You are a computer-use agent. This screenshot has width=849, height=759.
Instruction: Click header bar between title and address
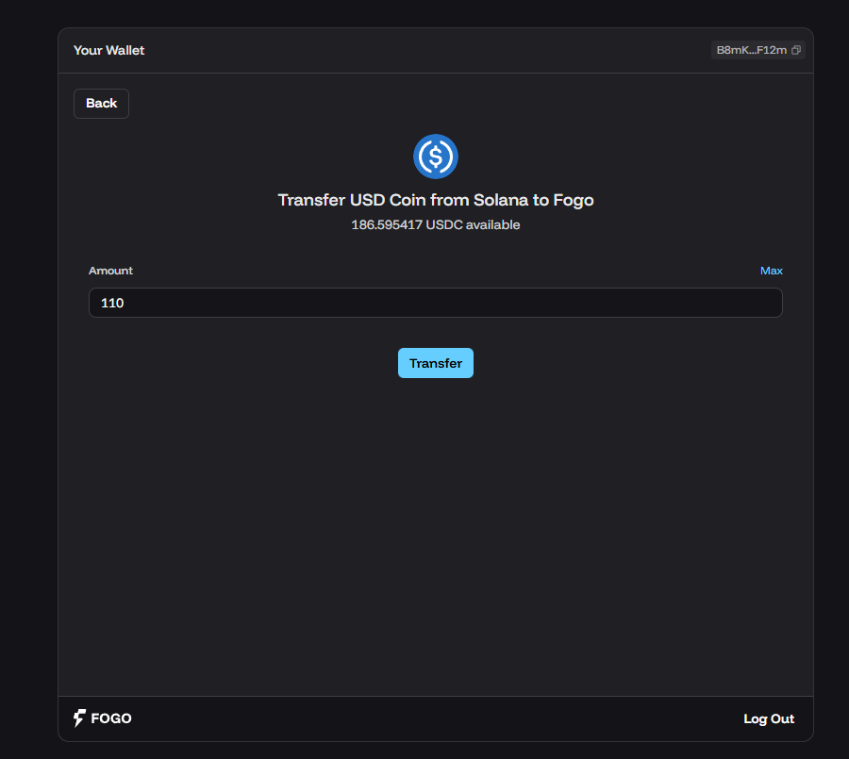coord(424,50)
